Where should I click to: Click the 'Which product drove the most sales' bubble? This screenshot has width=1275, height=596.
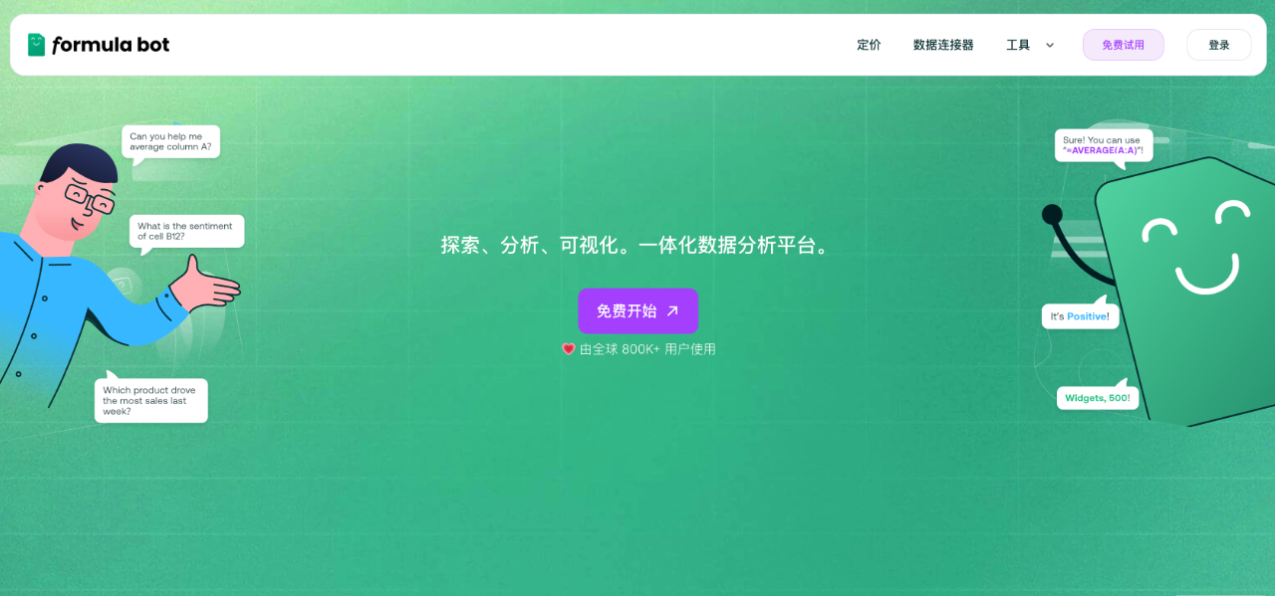150,399
